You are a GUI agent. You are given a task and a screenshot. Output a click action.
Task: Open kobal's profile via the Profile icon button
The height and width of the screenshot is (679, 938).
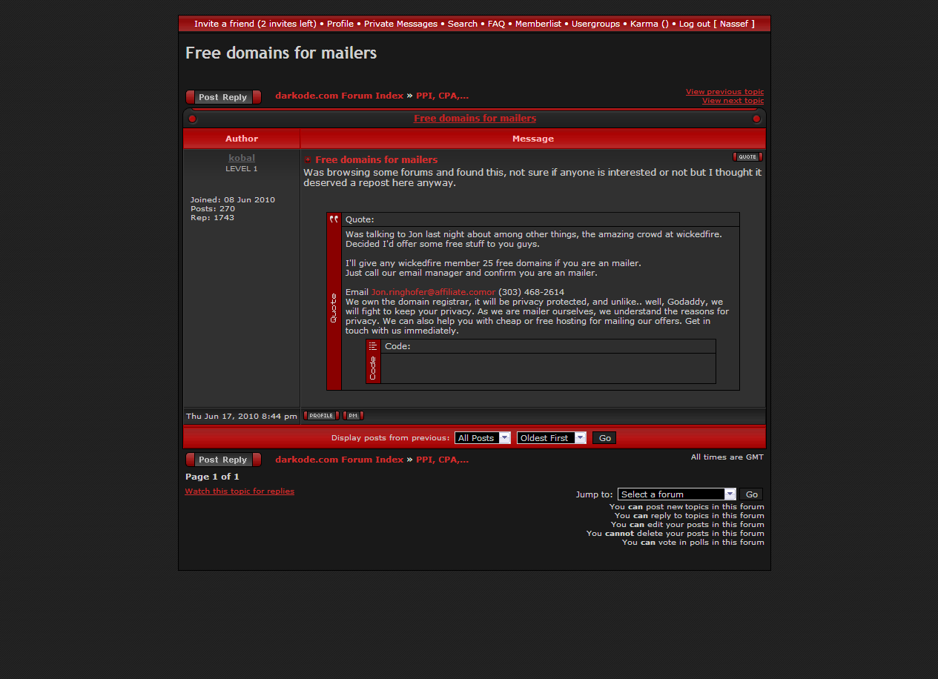coord(321,416)
